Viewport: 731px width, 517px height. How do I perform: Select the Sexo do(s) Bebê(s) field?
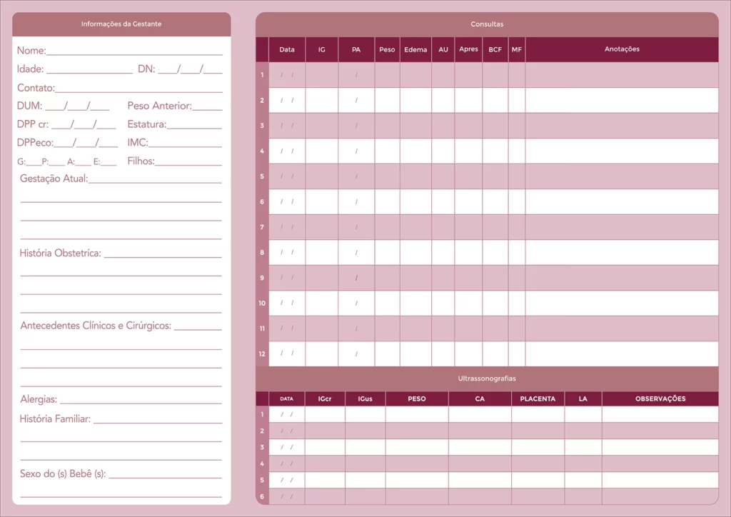tap(165, 474)
